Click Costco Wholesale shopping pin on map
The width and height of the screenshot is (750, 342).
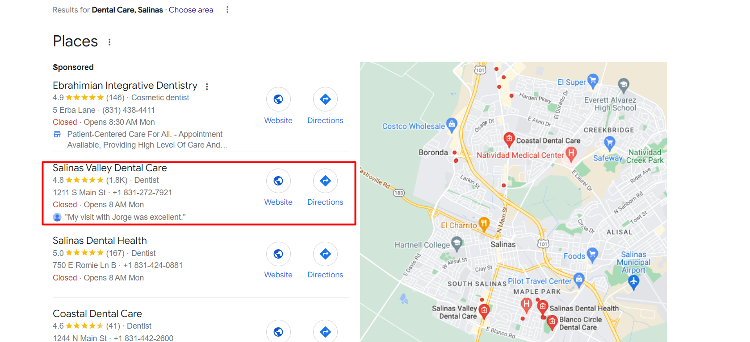tap(452, 125)
